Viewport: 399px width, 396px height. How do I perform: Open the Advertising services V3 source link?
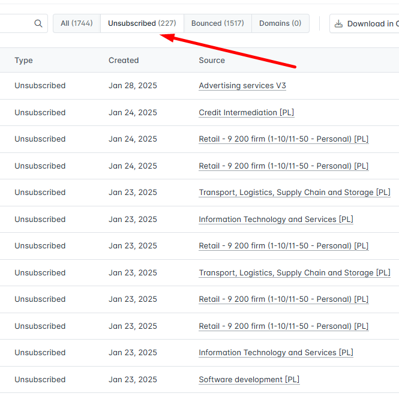[x=242, y=86]
